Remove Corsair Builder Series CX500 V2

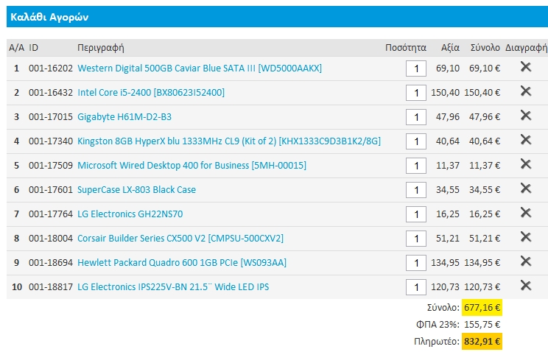(526, 237)
